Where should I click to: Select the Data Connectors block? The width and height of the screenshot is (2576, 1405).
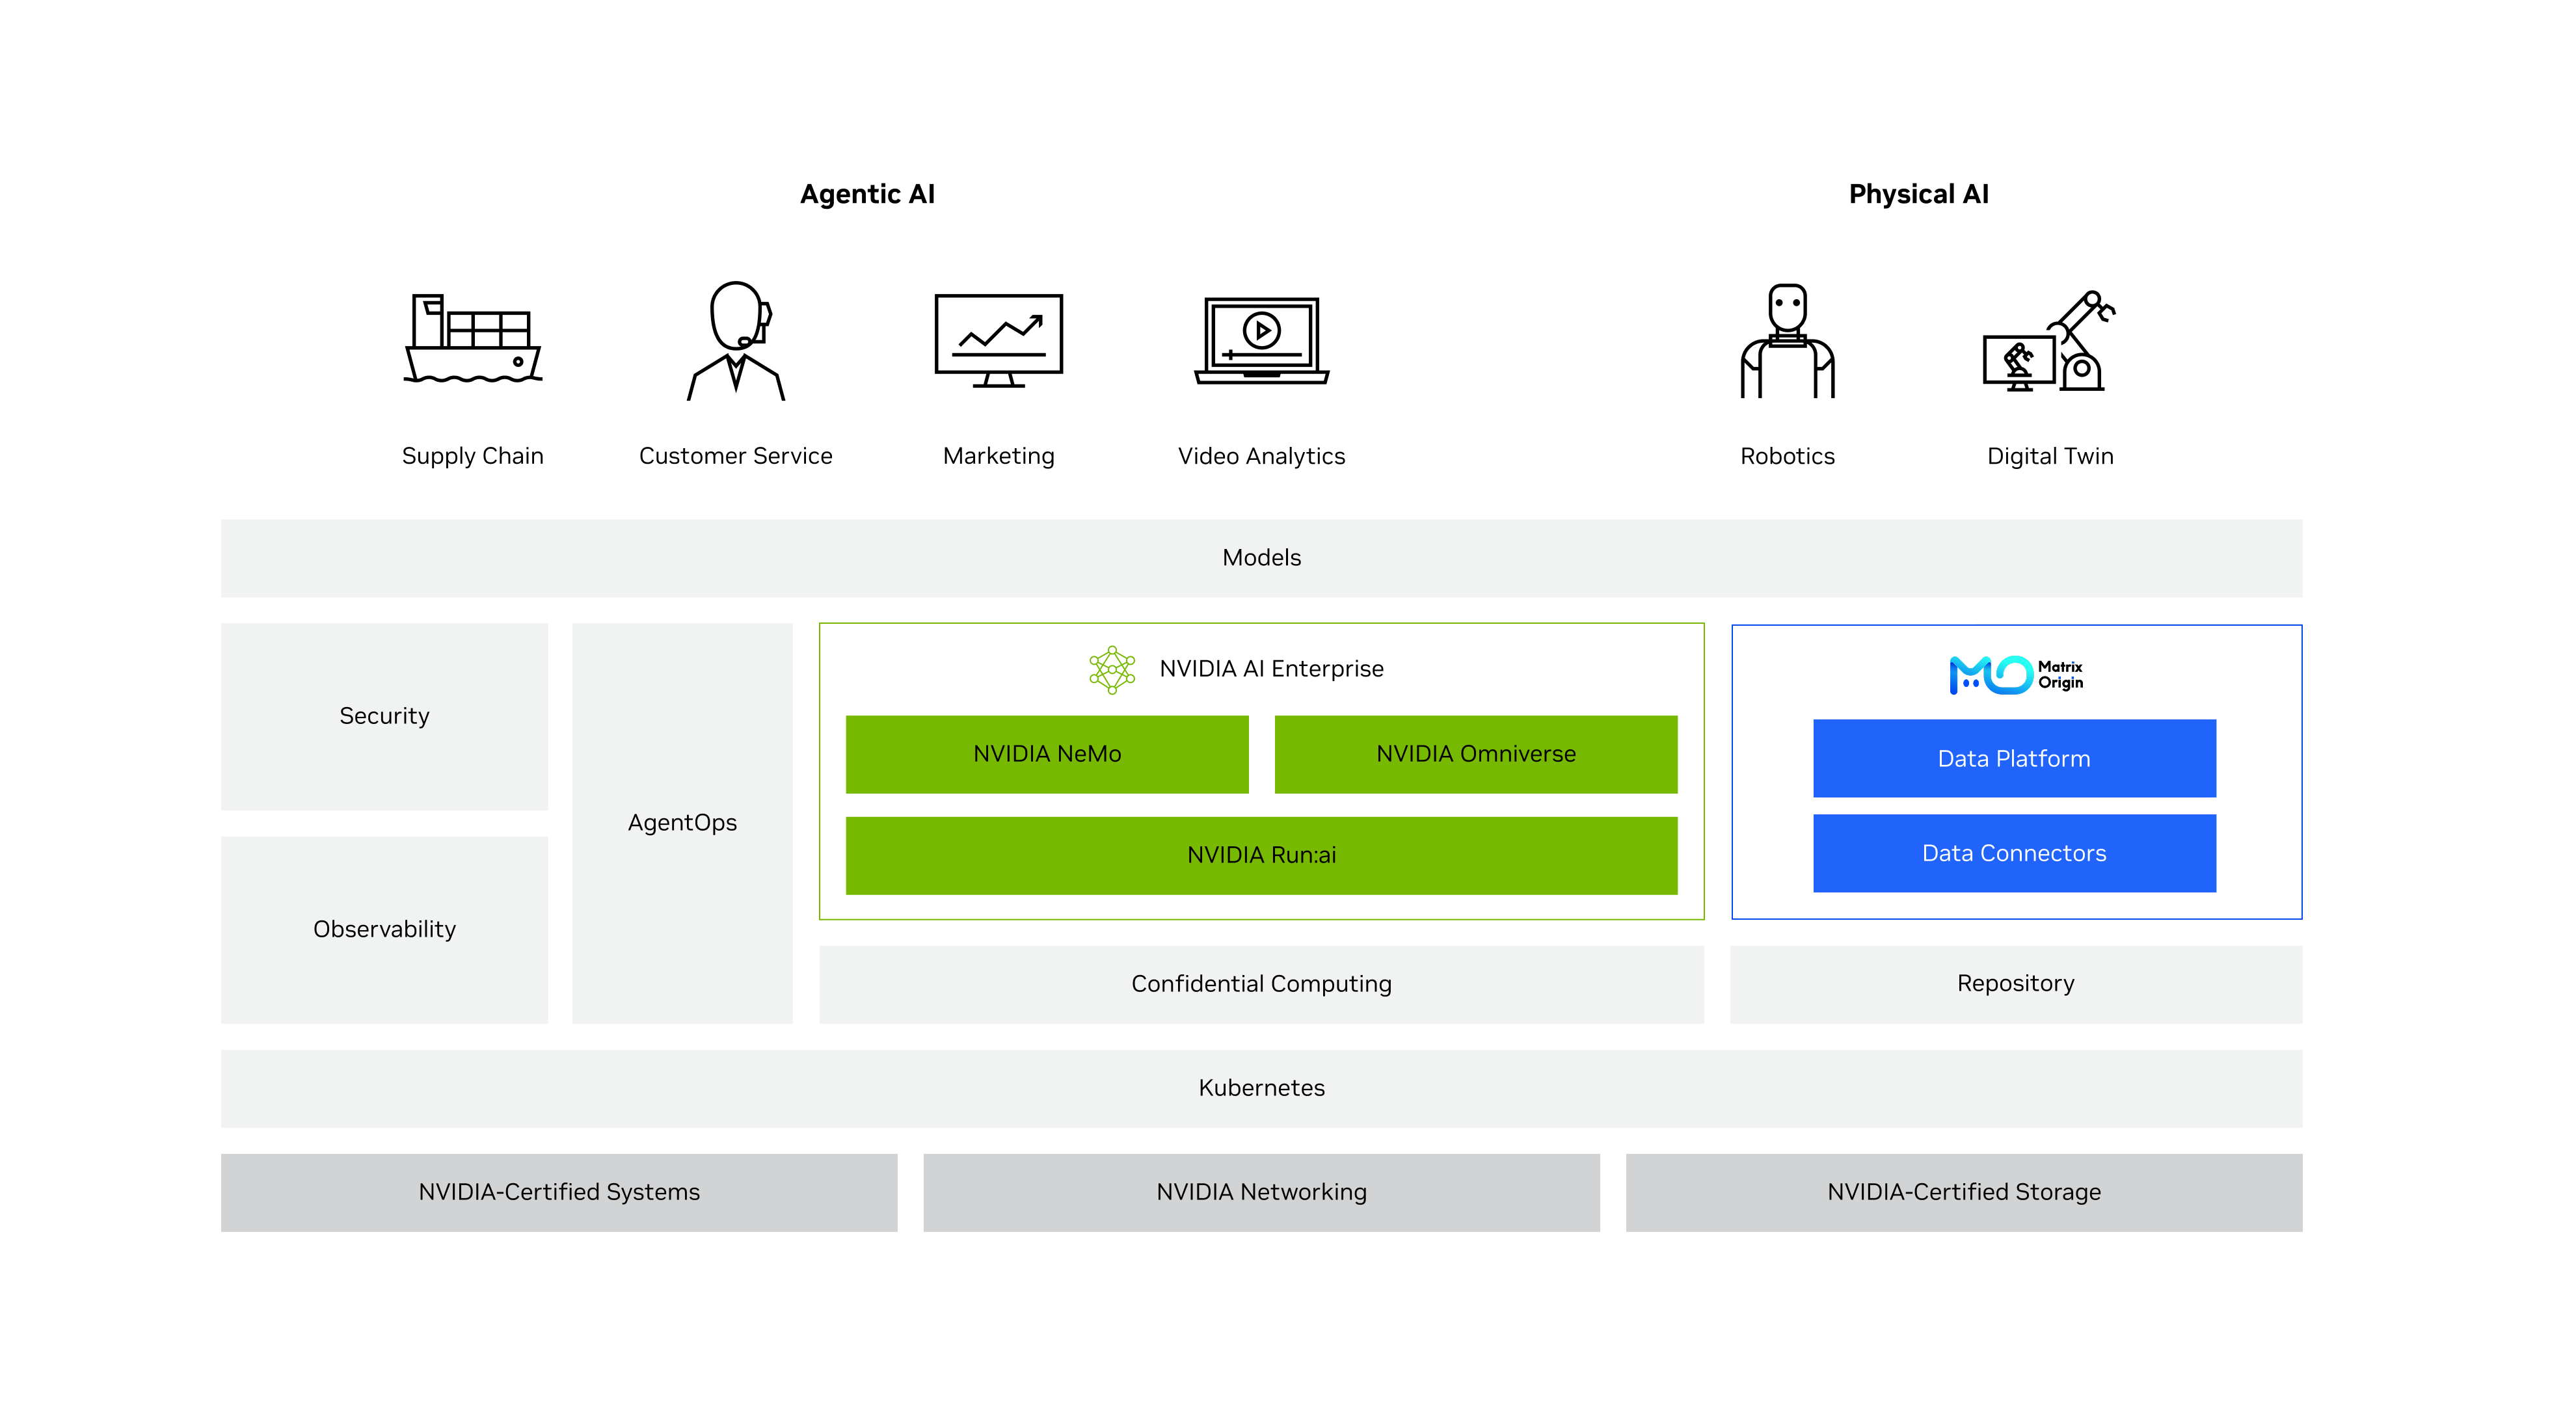[x=2015, y=854]
